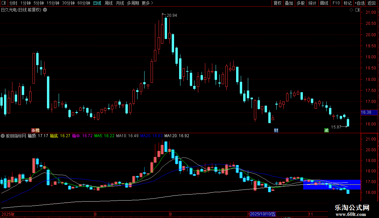The width and height of the screenshot is (379, 218).
Task: Click the 财 financial marker
Action: [276, 130]
